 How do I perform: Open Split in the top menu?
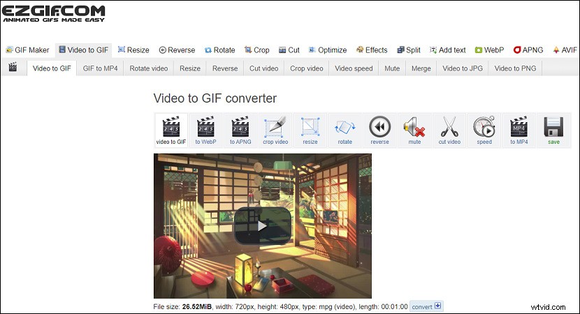coord(408,50)
